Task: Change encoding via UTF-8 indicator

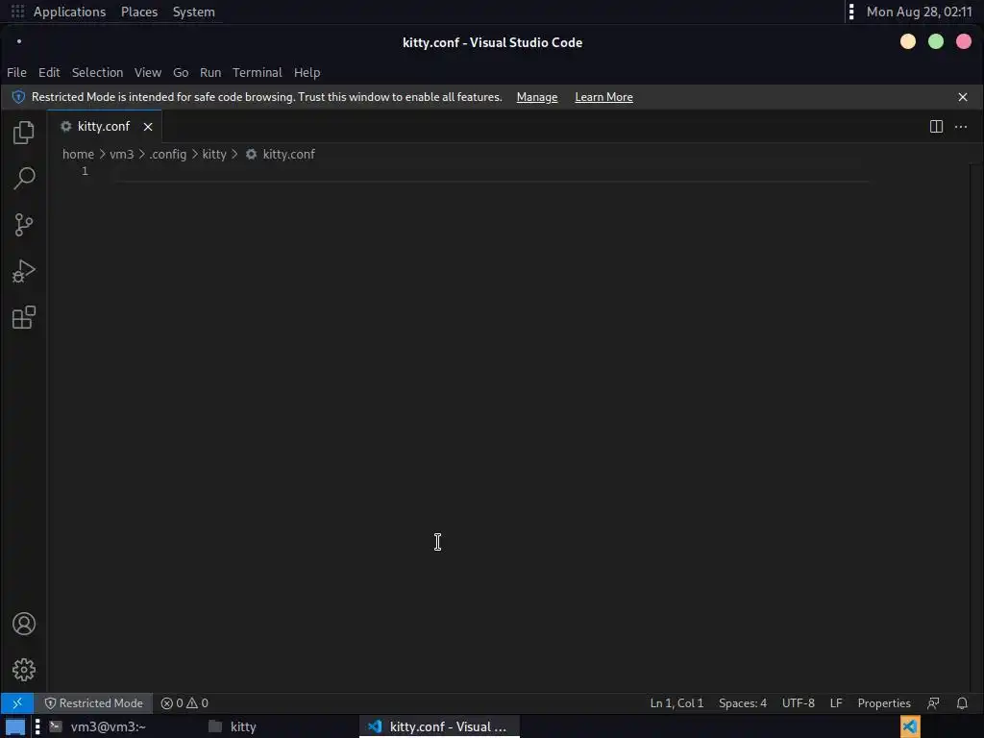Action: click(799, 703)
